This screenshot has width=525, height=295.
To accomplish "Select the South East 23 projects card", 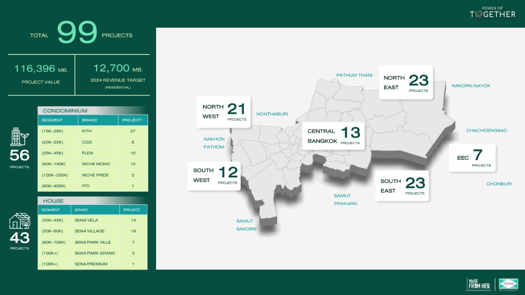I will click(402, 185).
